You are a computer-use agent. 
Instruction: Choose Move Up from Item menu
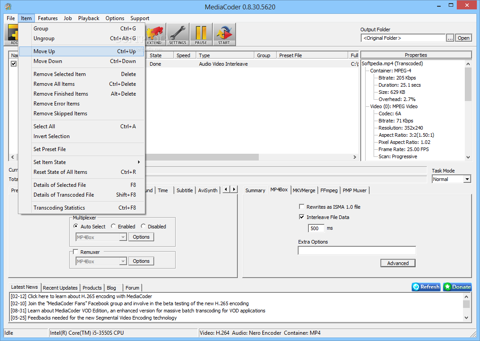point(81,51)
